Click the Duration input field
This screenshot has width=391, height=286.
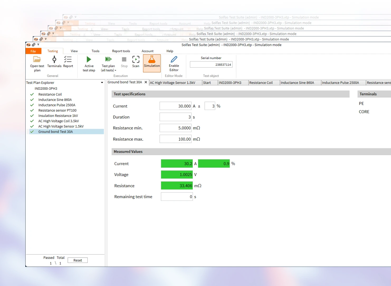(175, 117)
